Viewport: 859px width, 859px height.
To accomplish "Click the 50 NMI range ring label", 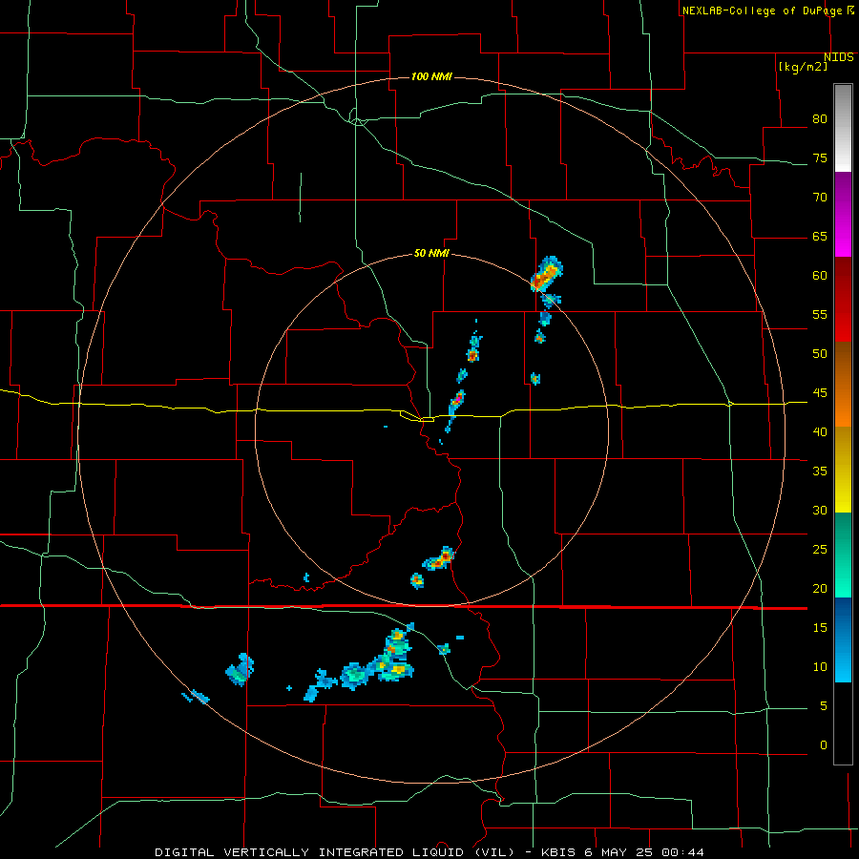I will [x=431, y=253].
